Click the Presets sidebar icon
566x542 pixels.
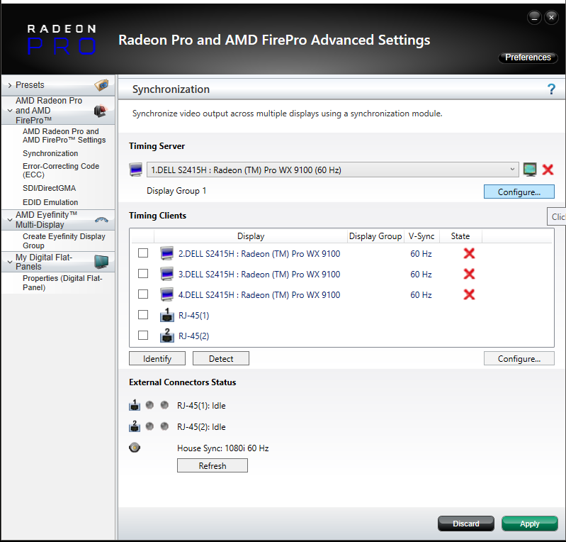[x=101, y=85]
